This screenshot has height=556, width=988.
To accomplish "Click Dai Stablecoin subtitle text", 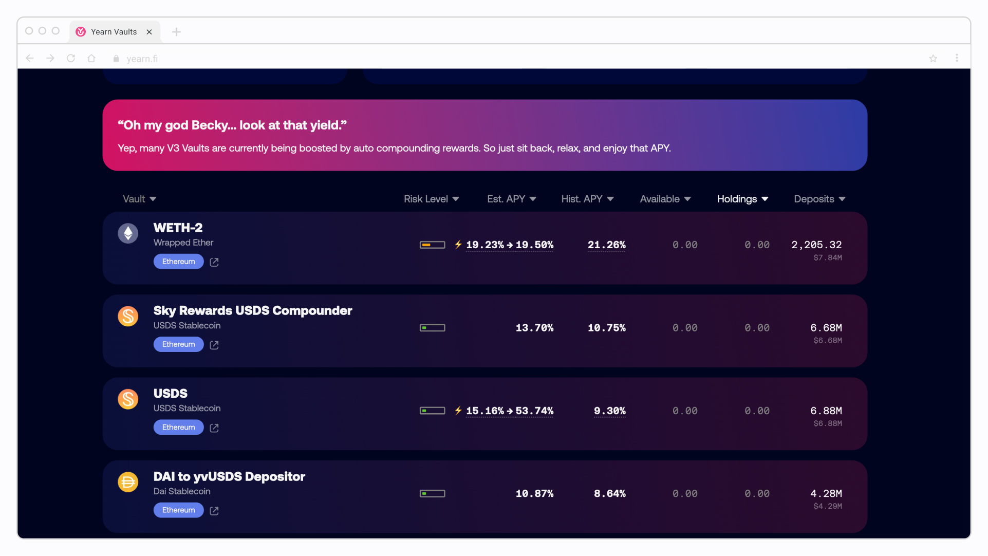I will pyautogui.click(x=182, y=491).
